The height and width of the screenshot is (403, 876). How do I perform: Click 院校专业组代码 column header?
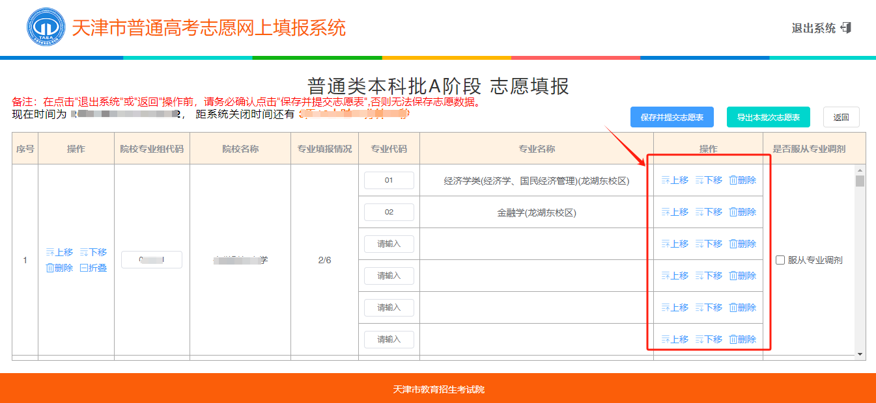tap(152, 149)
